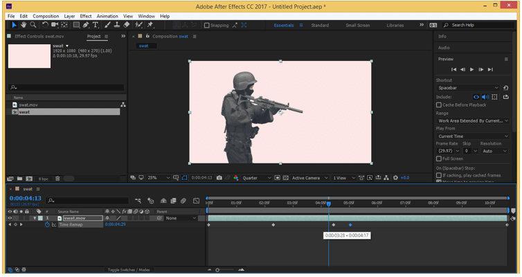Click the Take Snapshot camera icon
Image resolution: width=522 pixels, height=277 pixels.
(219, 178)
